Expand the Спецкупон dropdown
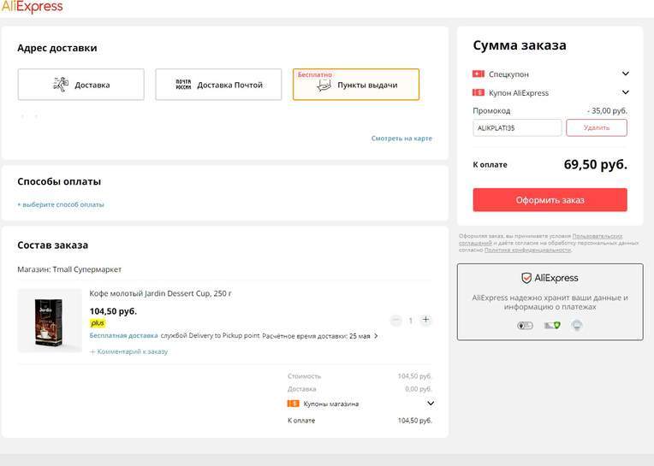Viewport: 654px width, 466px height. (625, 74)
